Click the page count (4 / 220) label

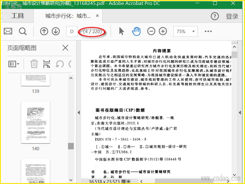point(92,32)
